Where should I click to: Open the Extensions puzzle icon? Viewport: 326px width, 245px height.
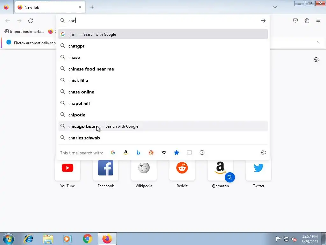[x=307, y=20]
